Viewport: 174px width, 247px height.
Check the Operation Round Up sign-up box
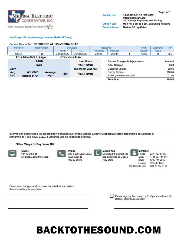coord(112,196)
